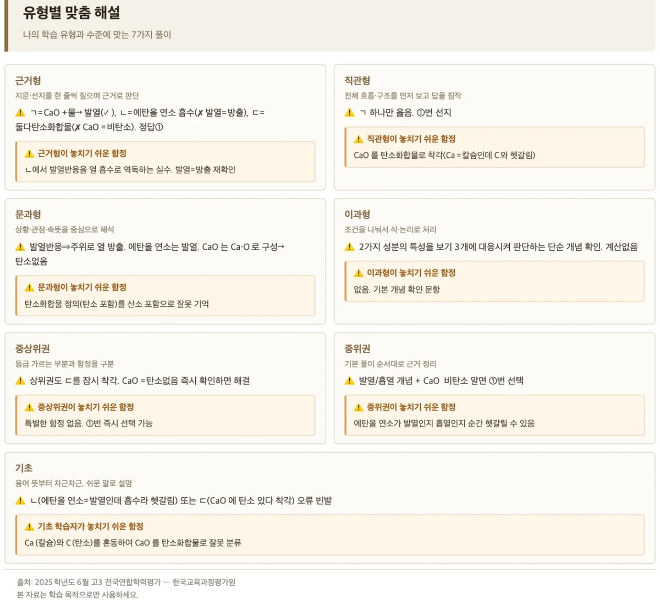Click trap text '에탄올 연소가 발열인지 흡열인지 순간 헷갈릴'

(x=444, y=423)
